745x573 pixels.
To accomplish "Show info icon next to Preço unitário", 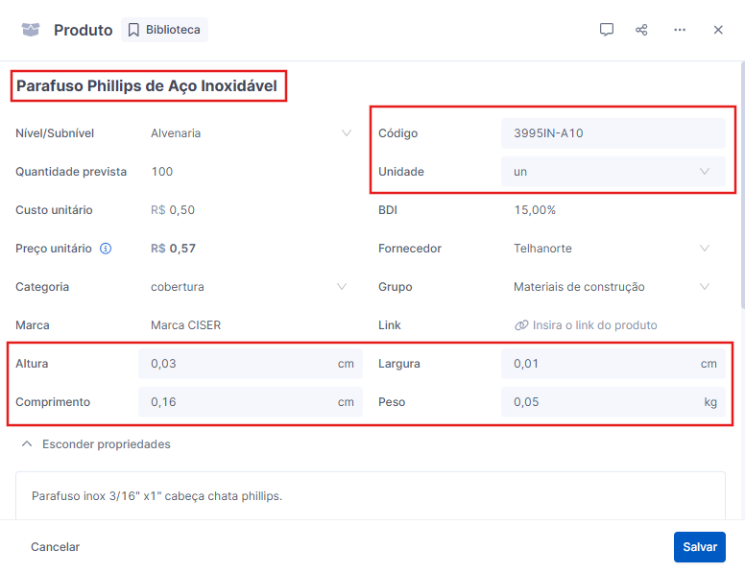I will (106, 249).
